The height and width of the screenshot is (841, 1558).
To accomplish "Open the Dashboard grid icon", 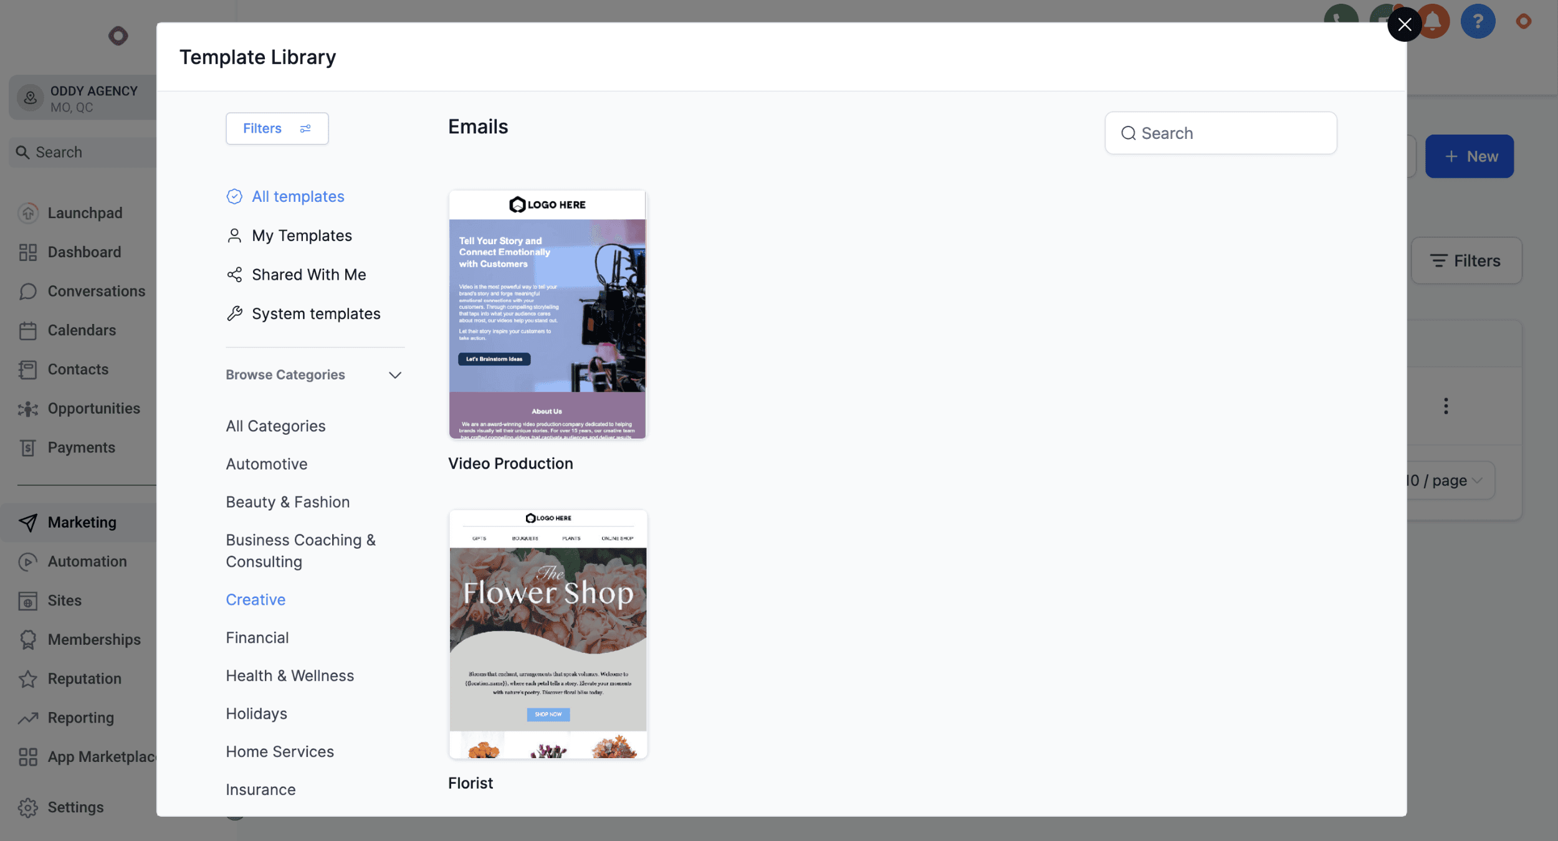I will point(28,252).
